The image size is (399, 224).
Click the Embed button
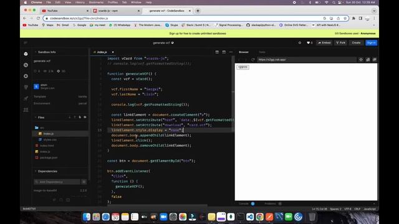pos(324,43)
